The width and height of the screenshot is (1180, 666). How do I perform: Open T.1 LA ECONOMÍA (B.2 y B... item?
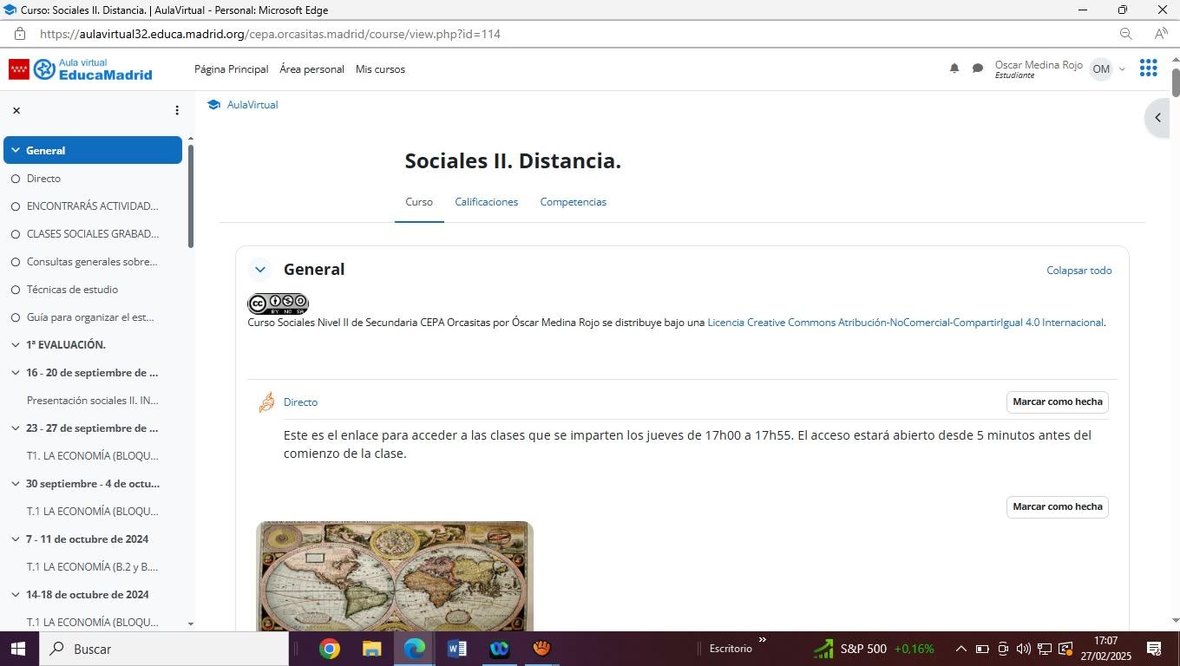coord(93,567)
